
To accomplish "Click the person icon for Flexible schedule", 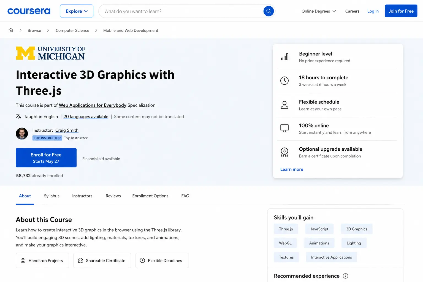I will pyautogui.click(x=284, y=105).
